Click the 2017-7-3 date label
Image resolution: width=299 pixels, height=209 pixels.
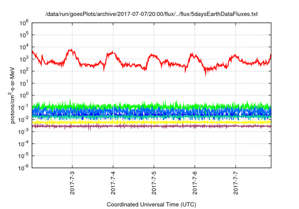click(x=72, y=183)
